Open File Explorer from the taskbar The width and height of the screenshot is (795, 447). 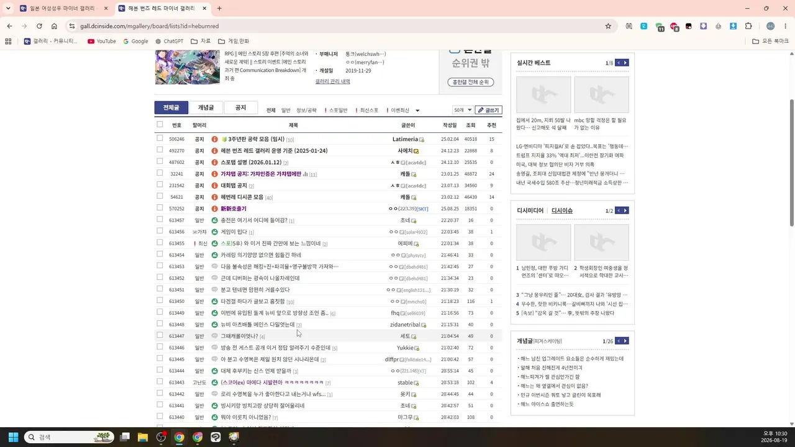(143, 437)
